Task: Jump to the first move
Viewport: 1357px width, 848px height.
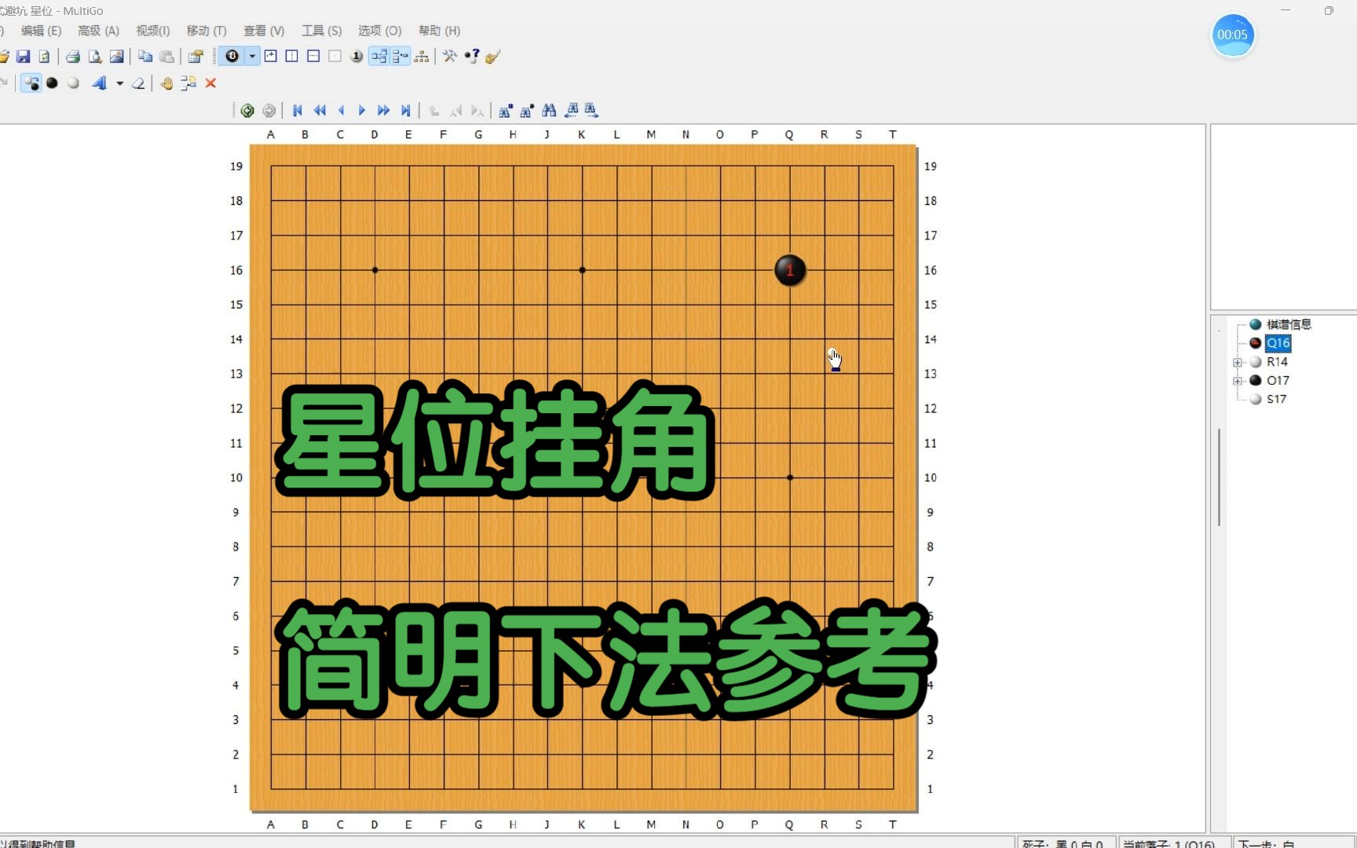Action: tap(298, 111)
